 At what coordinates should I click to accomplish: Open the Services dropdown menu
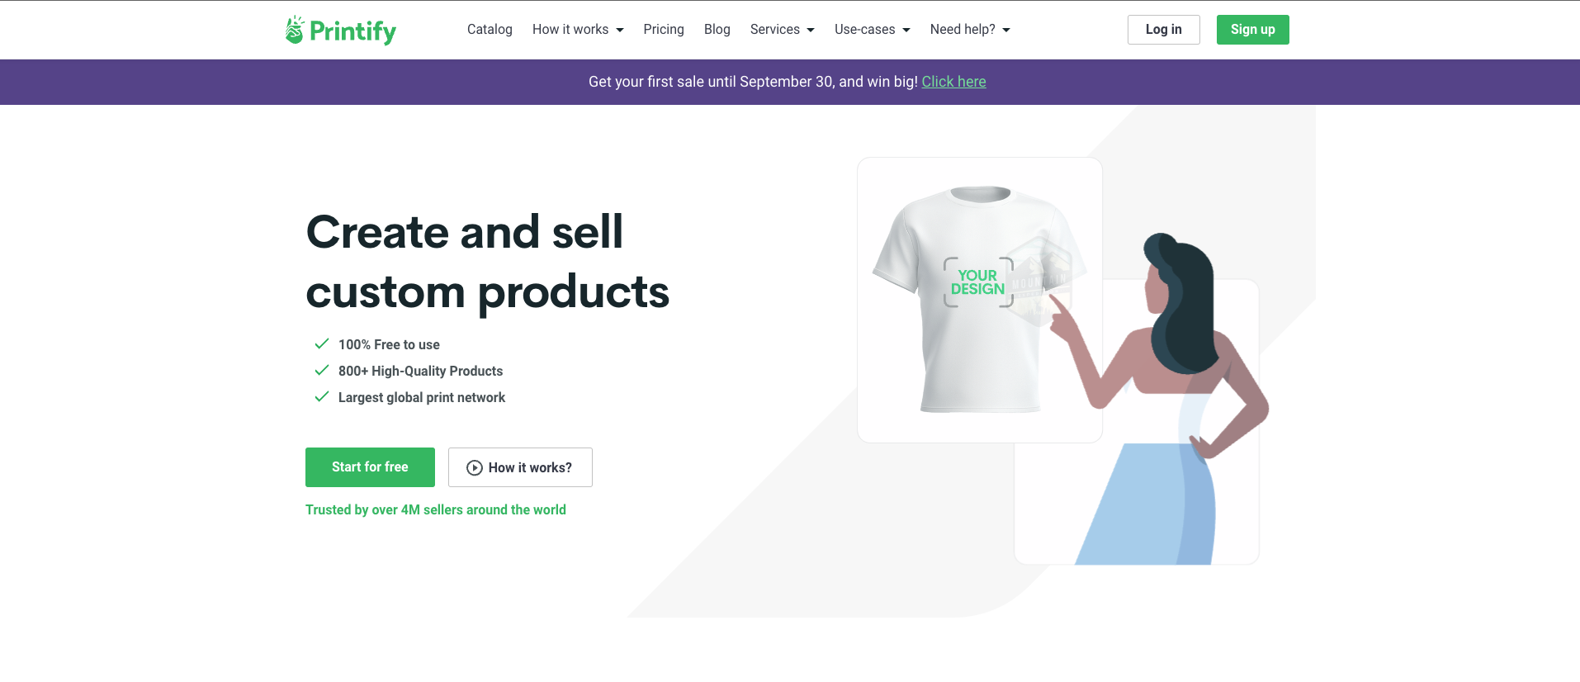click(x=782, y=30)
